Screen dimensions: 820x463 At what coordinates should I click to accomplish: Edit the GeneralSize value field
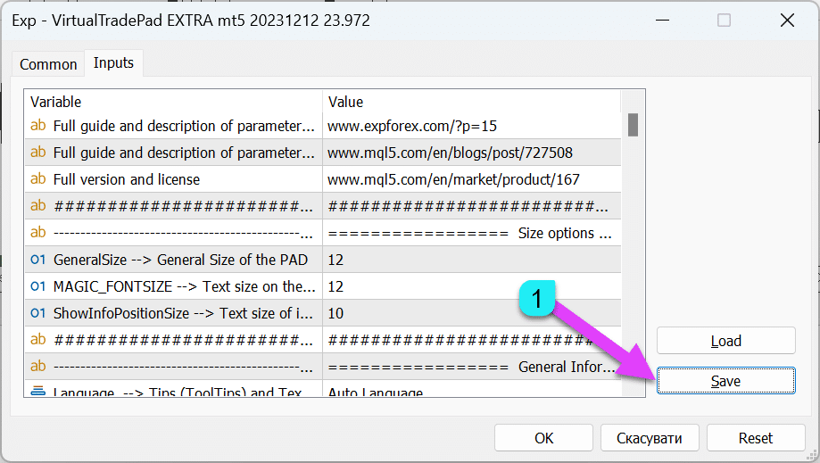pyautogui.click(x=471, y=260)
